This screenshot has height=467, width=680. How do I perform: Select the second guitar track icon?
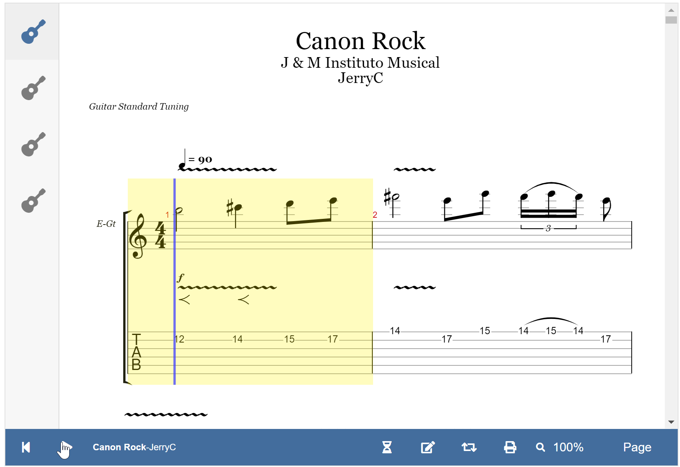(x=33, y=88)
